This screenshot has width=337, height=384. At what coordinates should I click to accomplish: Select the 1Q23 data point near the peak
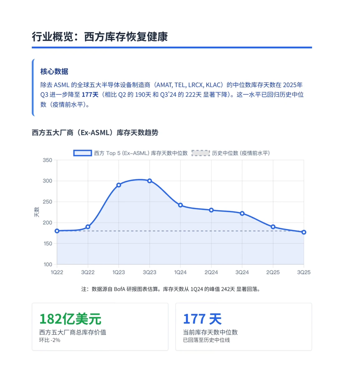click(x=119, y=185)
